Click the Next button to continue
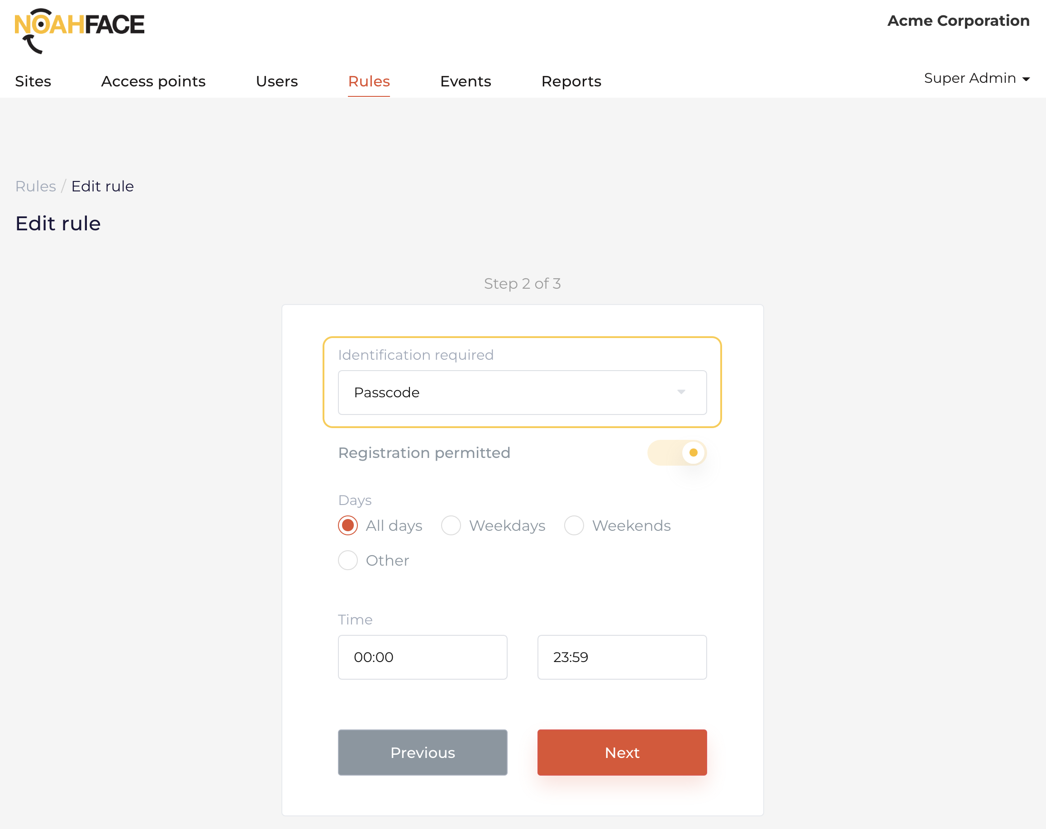1046x829 pixels. click(x=622, y=753)
